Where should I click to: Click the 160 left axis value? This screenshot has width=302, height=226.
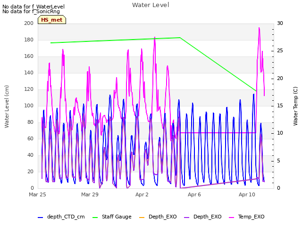tap(29, 56)
